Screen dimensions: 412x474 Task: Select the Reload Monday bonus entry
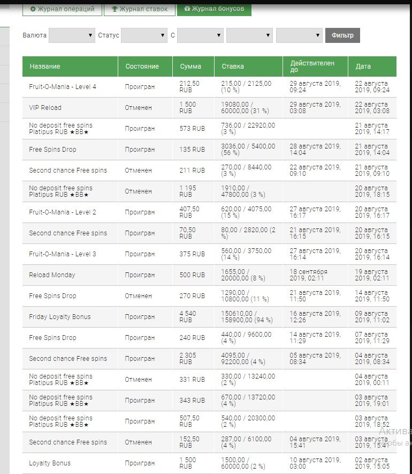52,275
